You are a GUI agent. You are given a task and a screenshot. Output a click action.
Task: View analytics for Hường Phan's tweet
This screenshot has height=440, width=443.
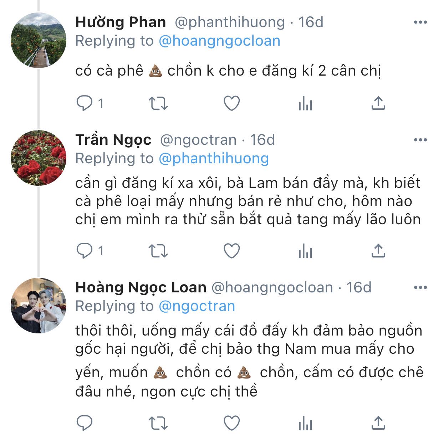pos(305,104)
